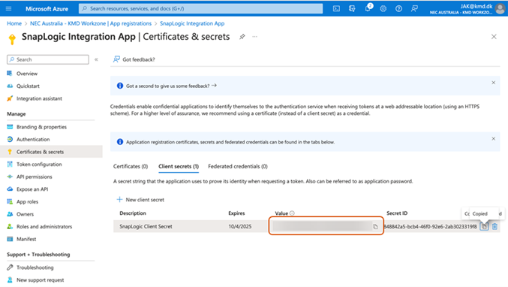
Task: Delete the SnapLogic Client Secret
Action: click(x=494, y=226)
